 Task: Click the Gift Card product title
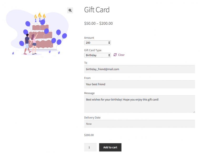click(x=97, y=10)
